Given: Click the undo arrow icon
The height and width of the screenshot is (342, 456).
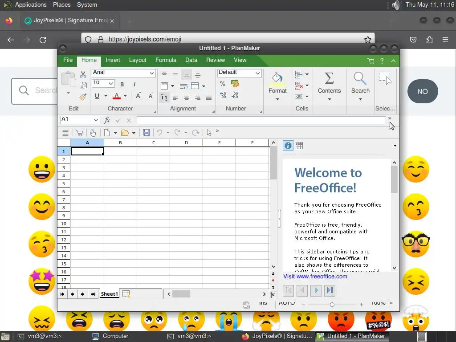Looking at the screenshot, I should pyautogui.click(x=159, y=133).
